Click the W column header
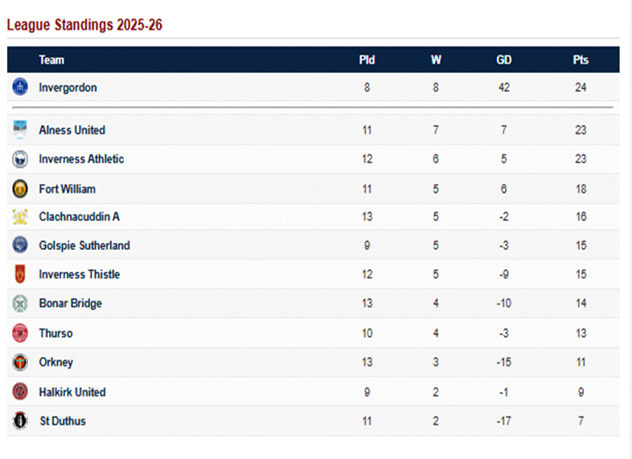Screen dimensions: 632x459 (436, 60)
